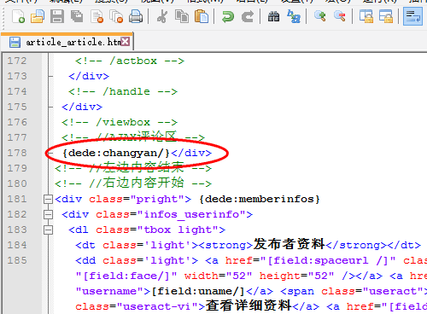Image resolution: width=427 pixels, height=314 pixels.
Task: Collapse fold at line 181
Action: pos(48,199)
